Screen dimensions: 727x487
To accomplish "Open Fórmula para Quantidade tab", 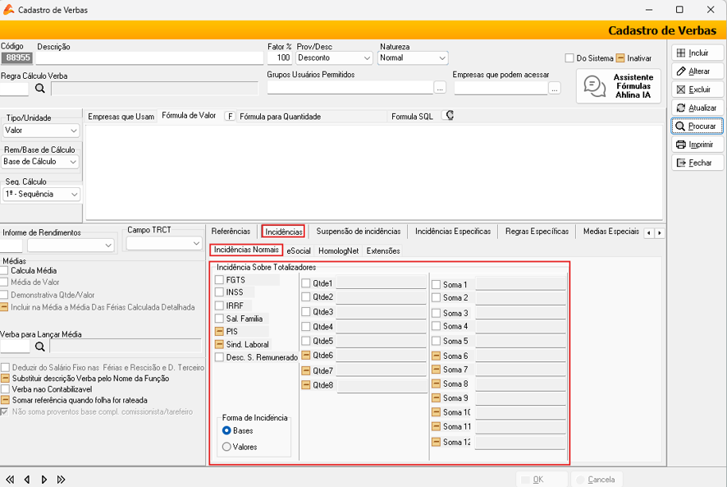I will pyautogui.click(x=280, y=117).
